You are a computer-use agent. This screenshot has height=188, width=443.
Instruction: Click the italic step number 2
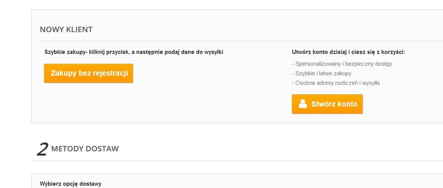pyautogui.click(x=43, y=150)
